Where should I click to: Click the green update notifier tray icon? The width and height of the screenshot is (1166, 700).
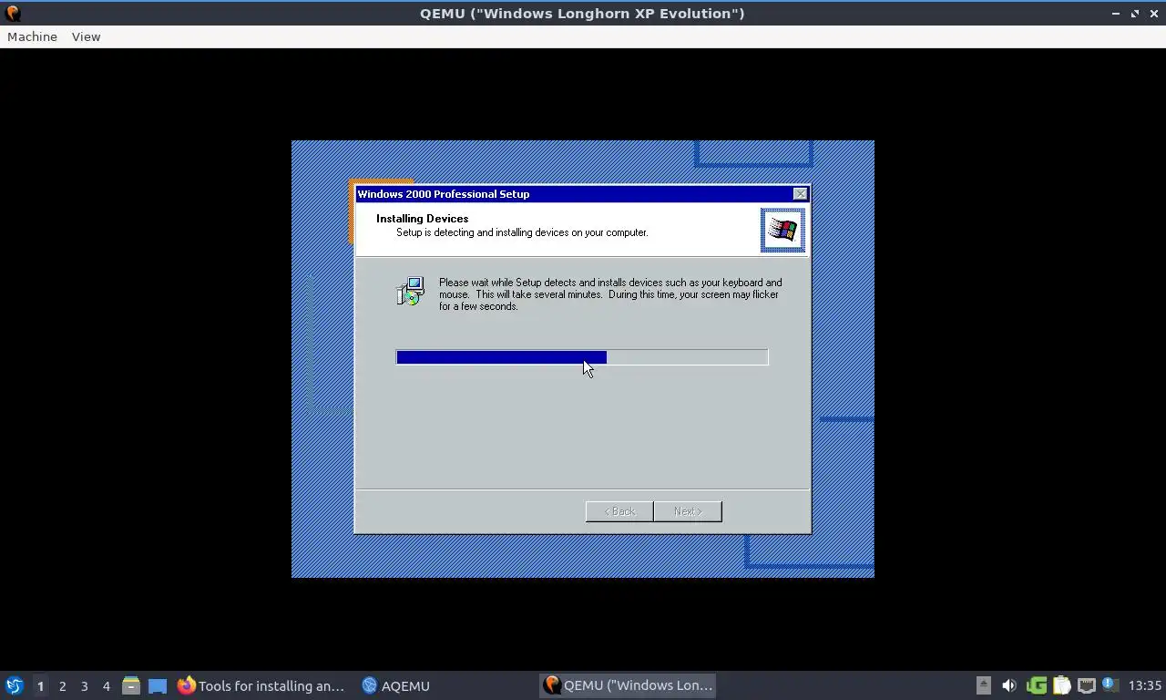[1037, 685]
